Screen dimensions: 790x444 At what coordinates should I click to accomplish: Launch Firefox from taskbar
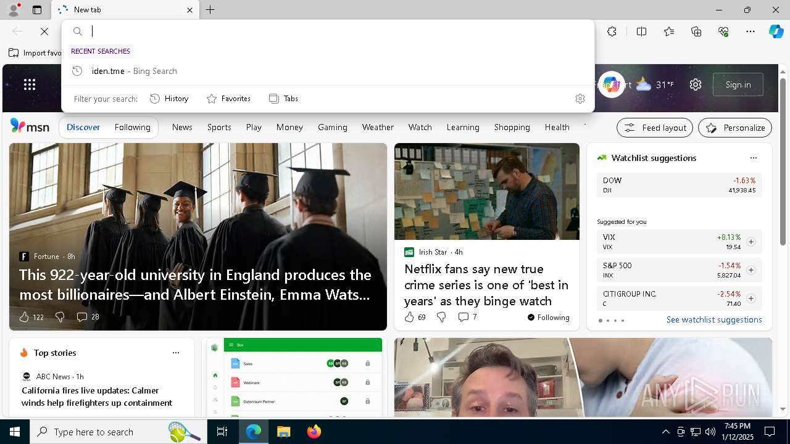(314, 432)
